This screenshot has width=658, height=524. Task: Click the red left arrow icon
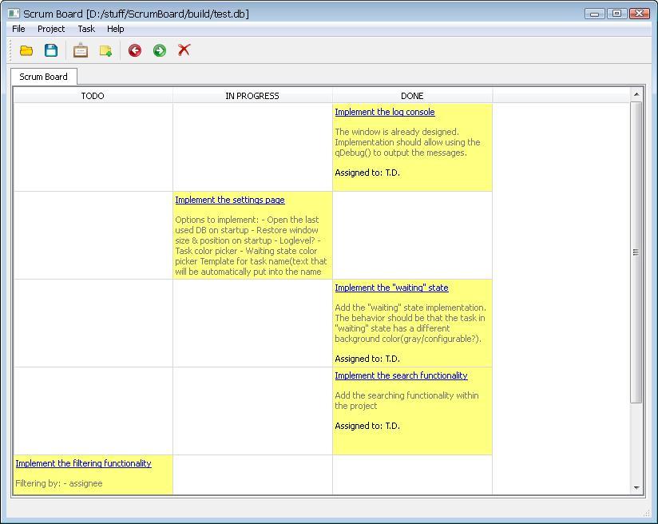(x=135, y=50)
